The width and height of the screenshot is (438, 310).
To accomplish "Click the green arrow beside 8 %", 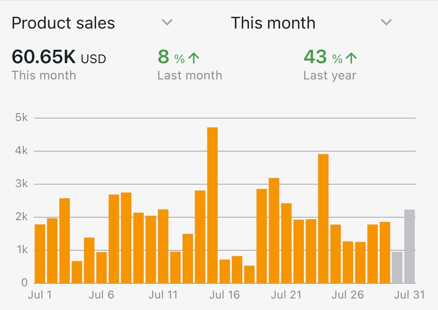I will point(194,58).
